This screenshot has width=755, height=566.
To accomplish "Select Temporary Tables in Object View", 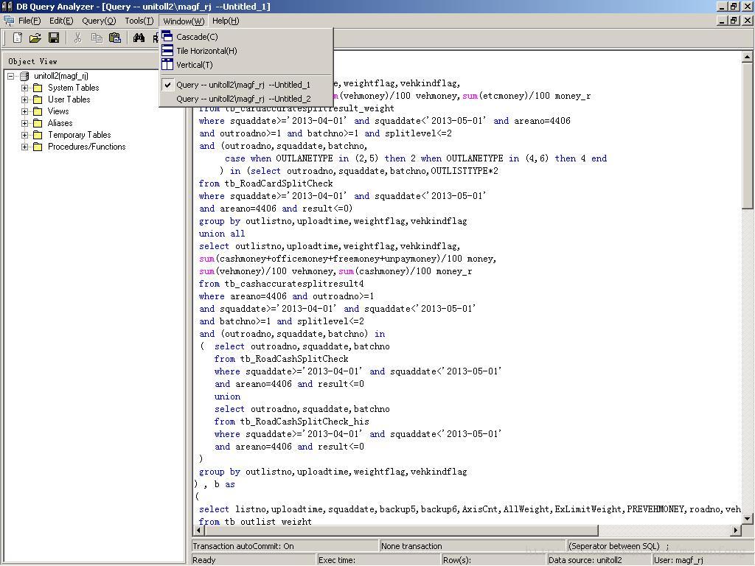I will coord(80,135).
